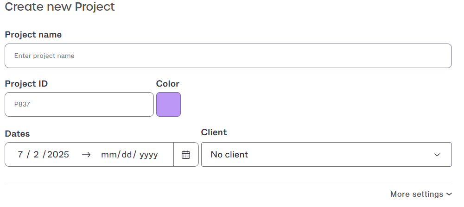This screenshot has height=207, width=464.
Task: Click the arrow between start and end dates
Action: click(x=86, y=155)
